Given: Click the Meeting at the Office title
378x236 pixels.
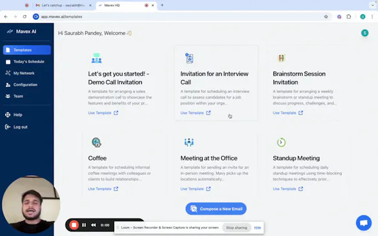Looking at the screenshot, I should (x=209, y=158).
